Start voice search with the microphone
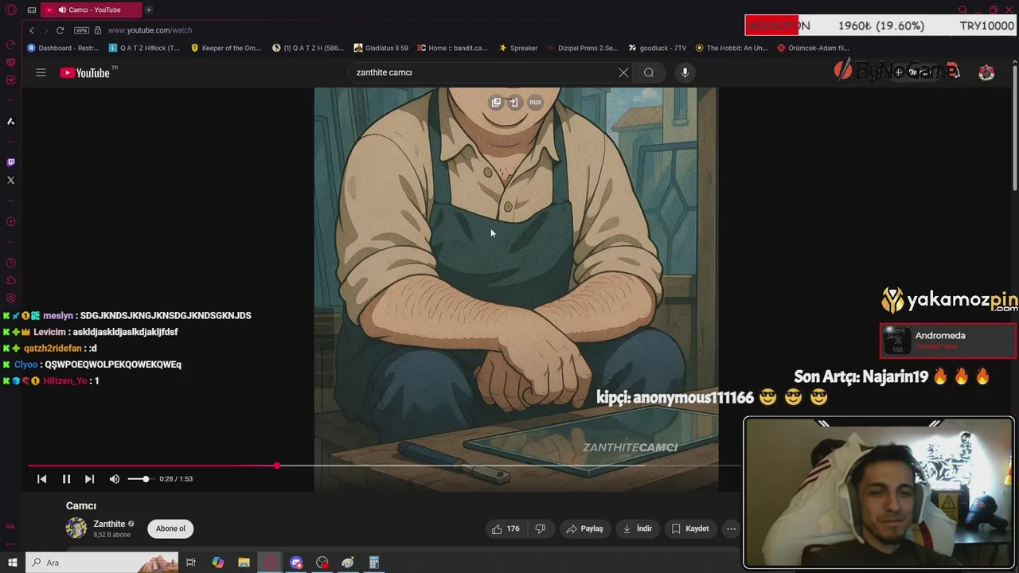Screen dimensions: 1019x573 click(685, 72)
